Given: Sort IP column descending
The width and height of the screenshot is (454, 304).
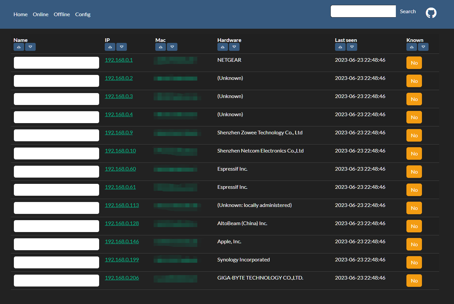Looking at the screenshot, I should point(122,47).
